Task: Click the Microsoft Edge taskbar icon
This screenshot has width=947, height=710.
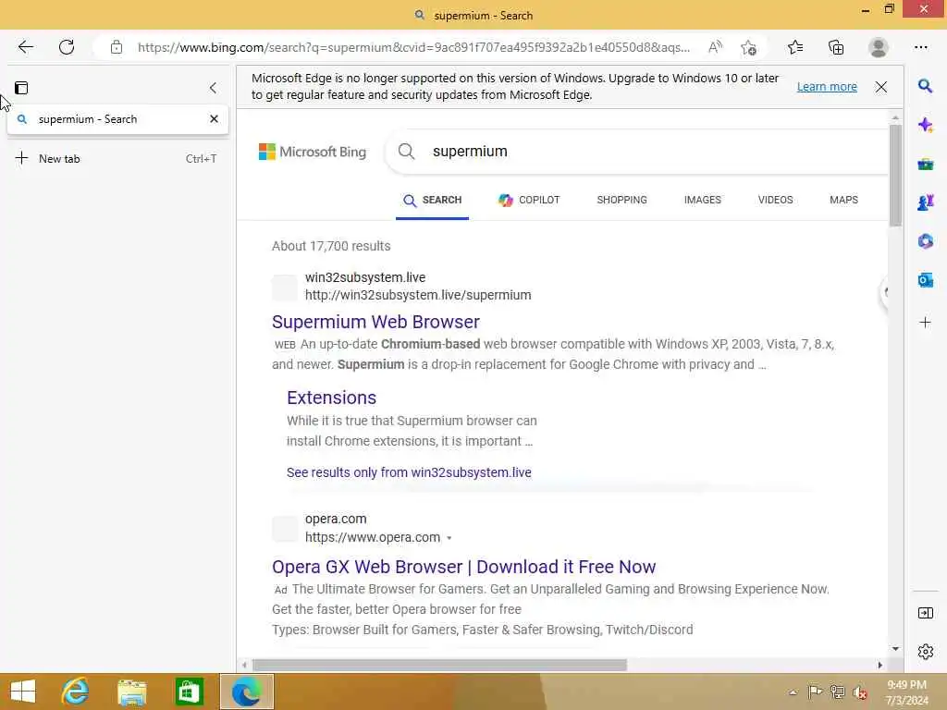Action: 246,692
